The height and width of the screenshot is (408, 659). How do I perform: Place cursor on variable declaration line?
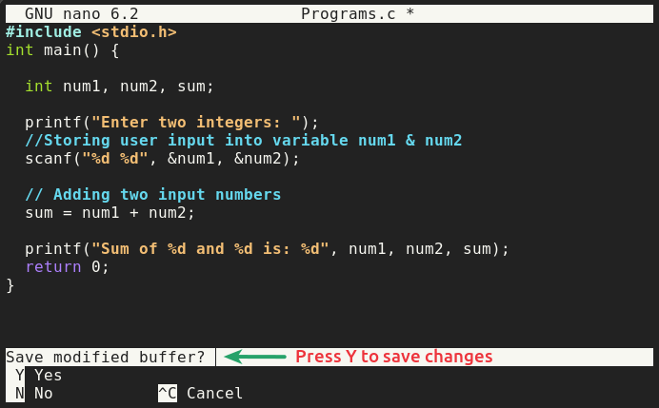[119, 87]
